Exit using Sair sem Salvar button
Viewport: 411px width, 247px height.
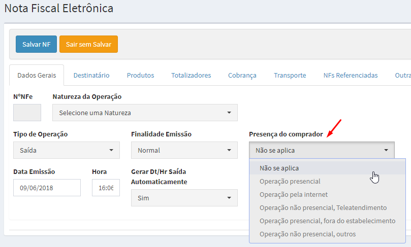pos(88,44)
